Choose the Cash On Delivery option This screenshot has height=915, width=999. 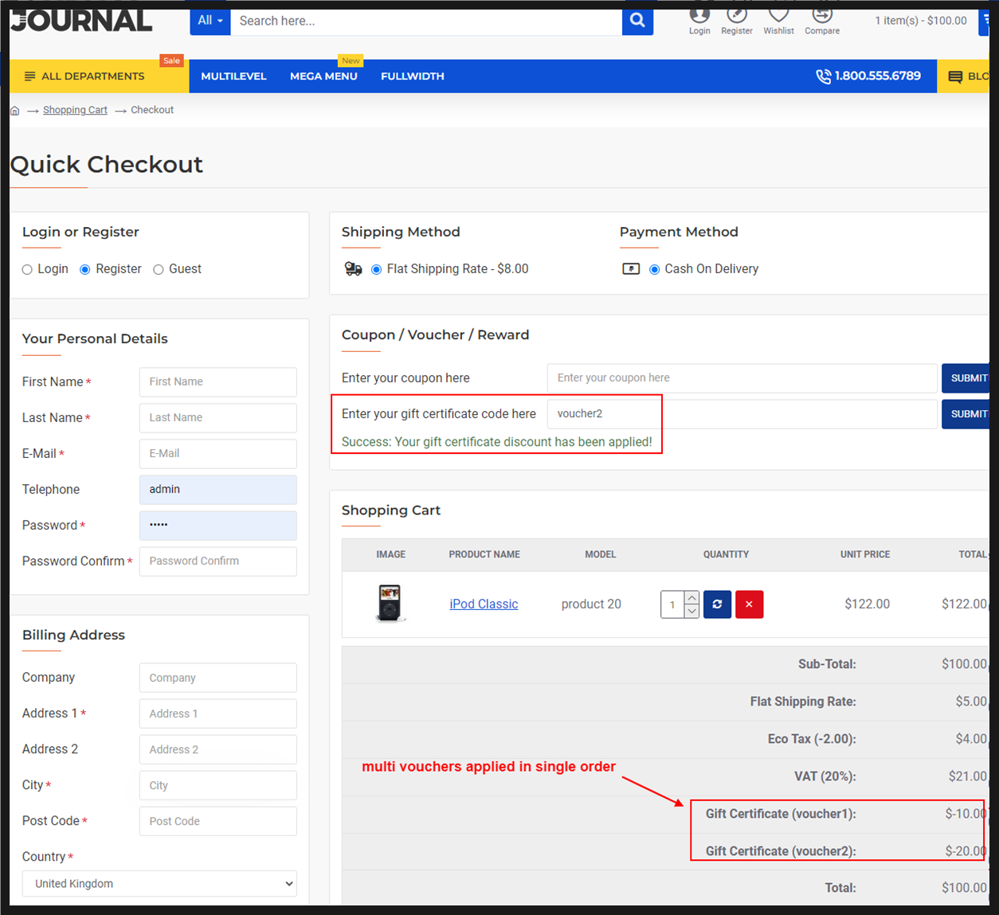point(654,270)
